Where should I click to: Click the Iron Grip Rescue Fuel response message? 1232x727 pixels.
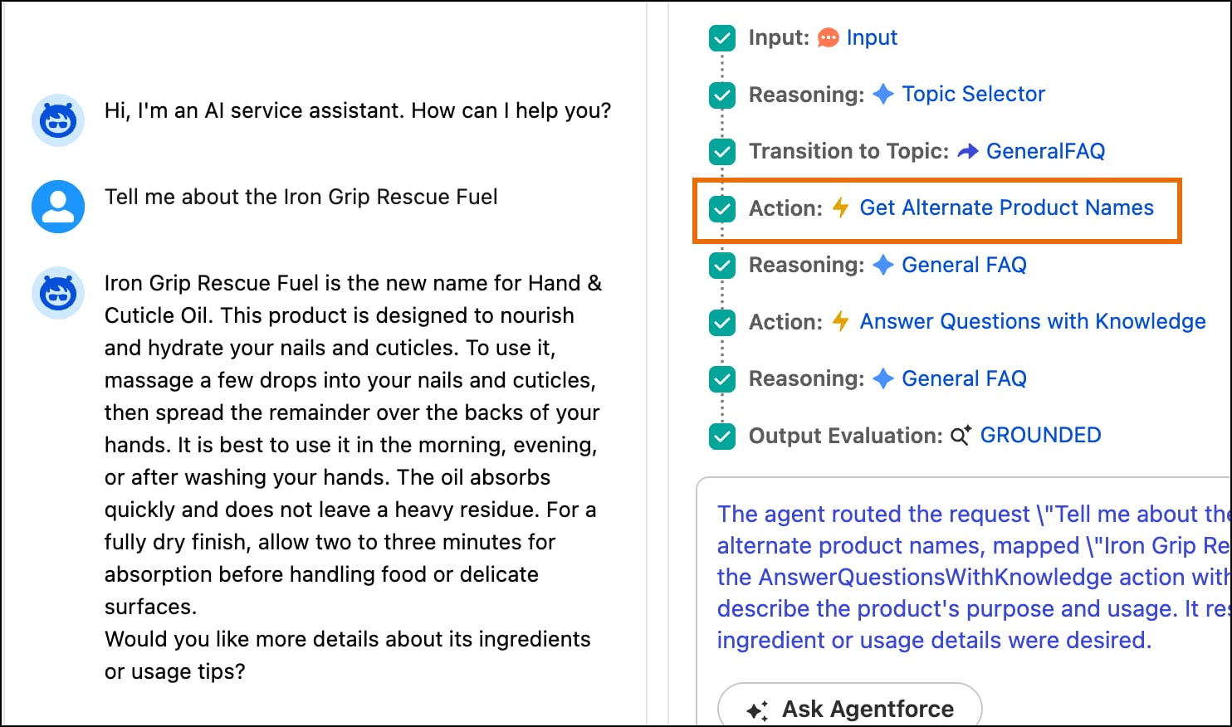coord(350,444)
